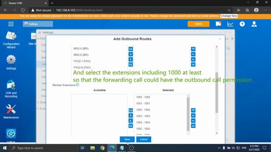271x152 pixels.
Task: Move all trunks to Selected
Action: [x=131, y=49]
